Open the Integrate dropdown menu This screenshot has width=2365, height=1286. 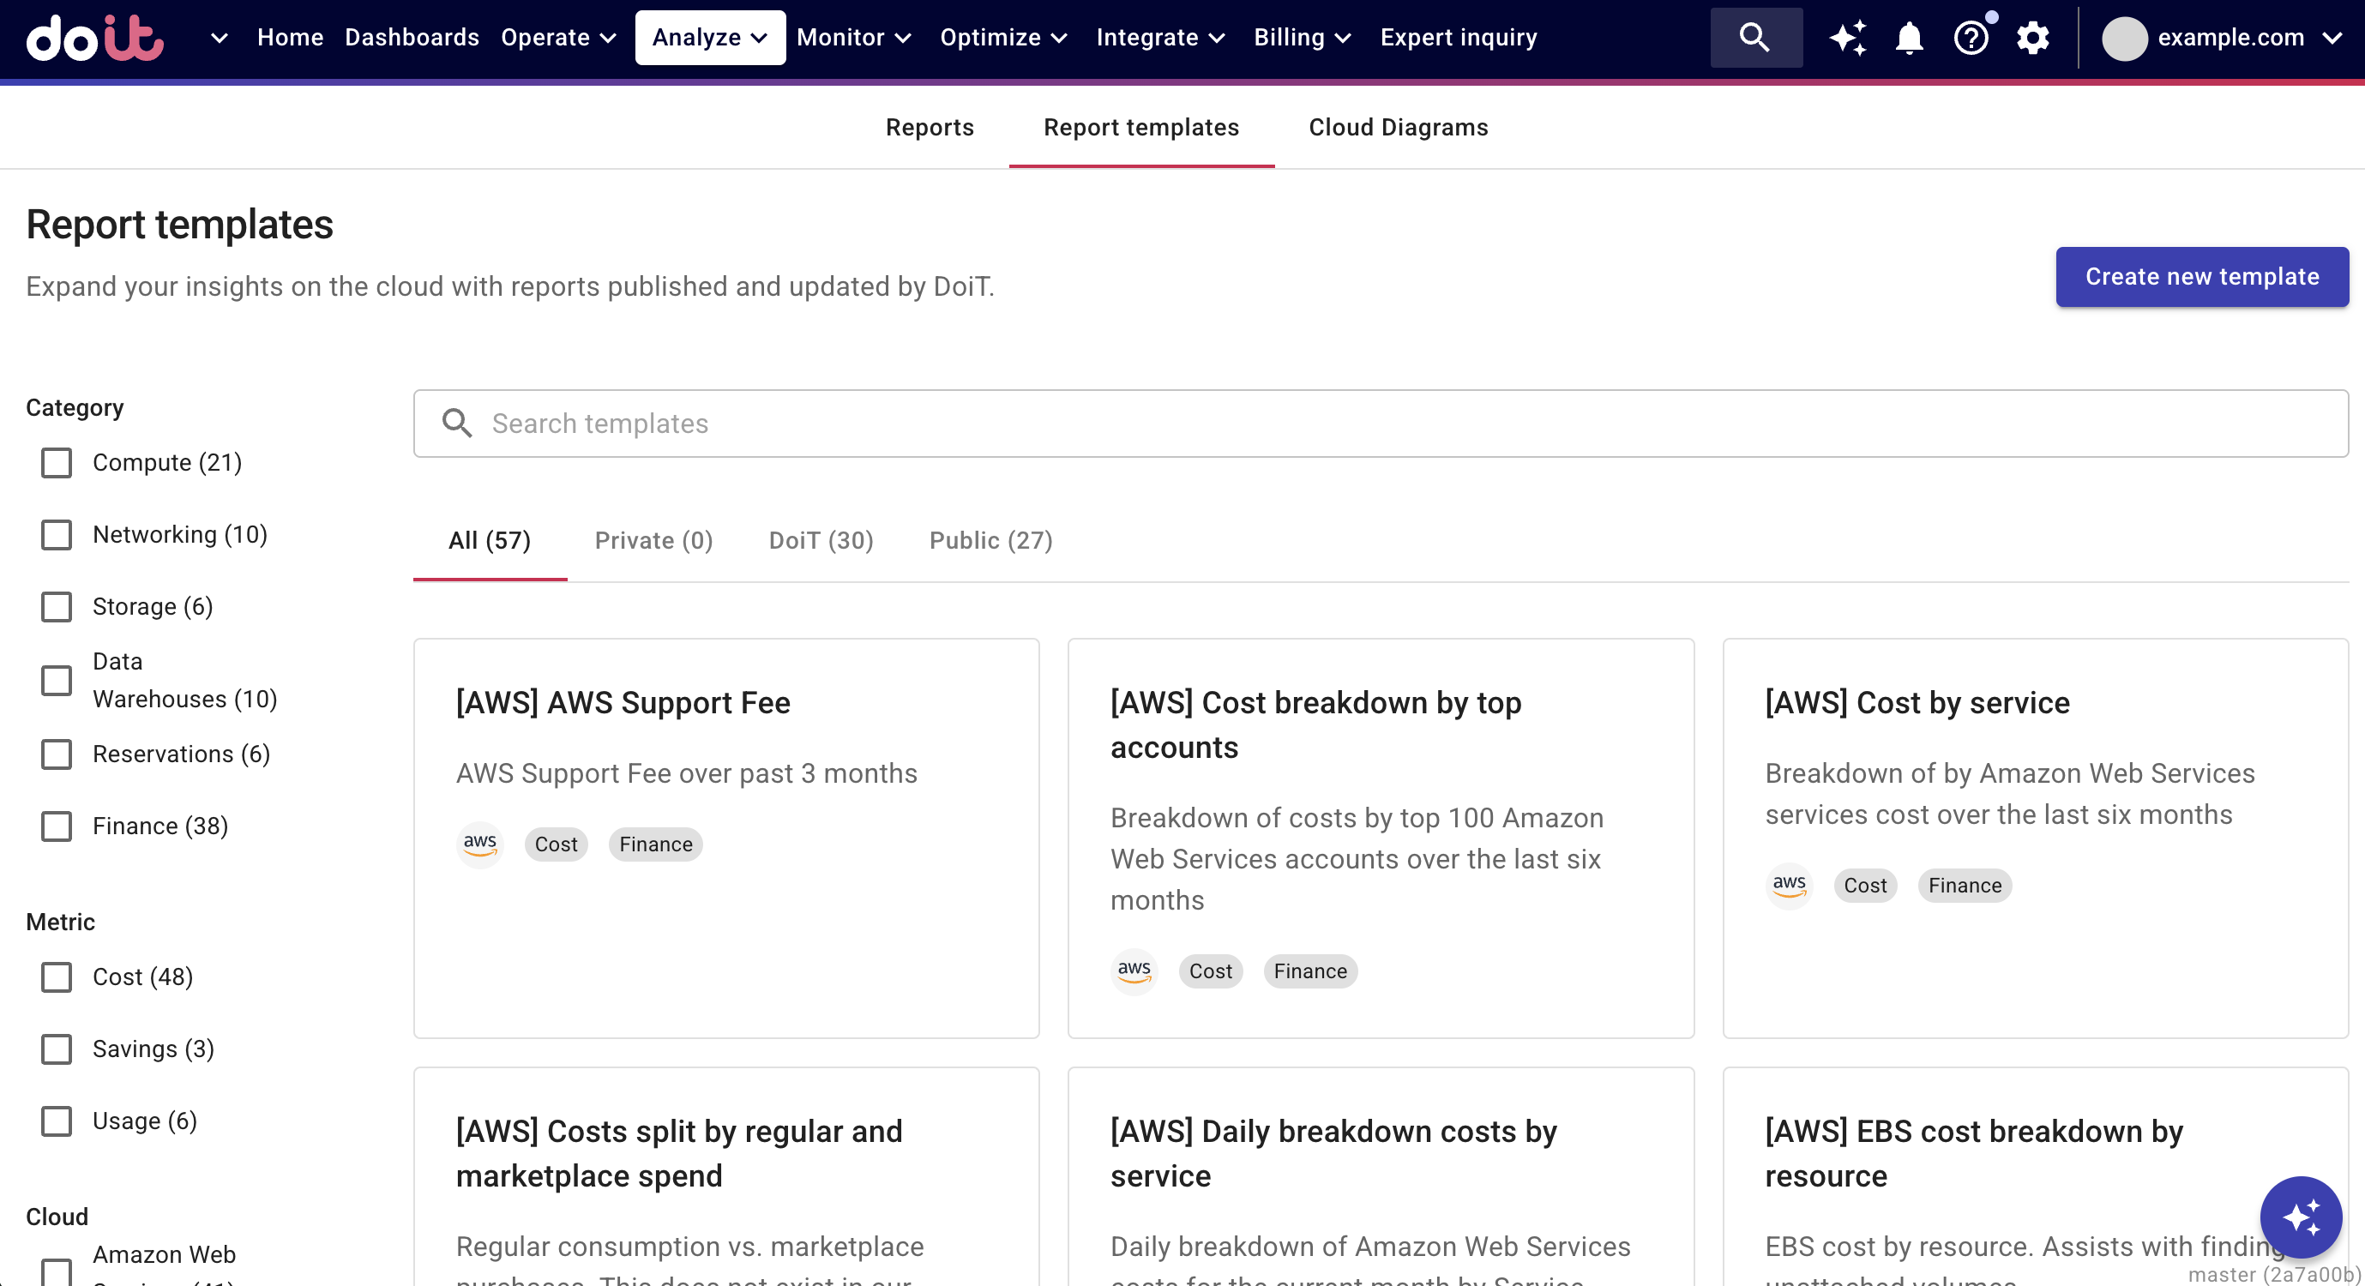pyautogui.click(x=1160, y=38)
